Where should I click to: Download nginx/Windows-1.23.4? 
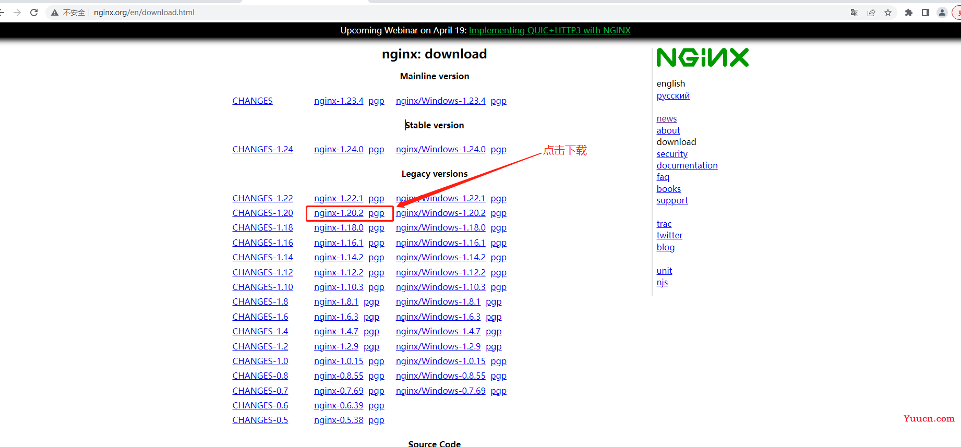(x=441, y=101)
